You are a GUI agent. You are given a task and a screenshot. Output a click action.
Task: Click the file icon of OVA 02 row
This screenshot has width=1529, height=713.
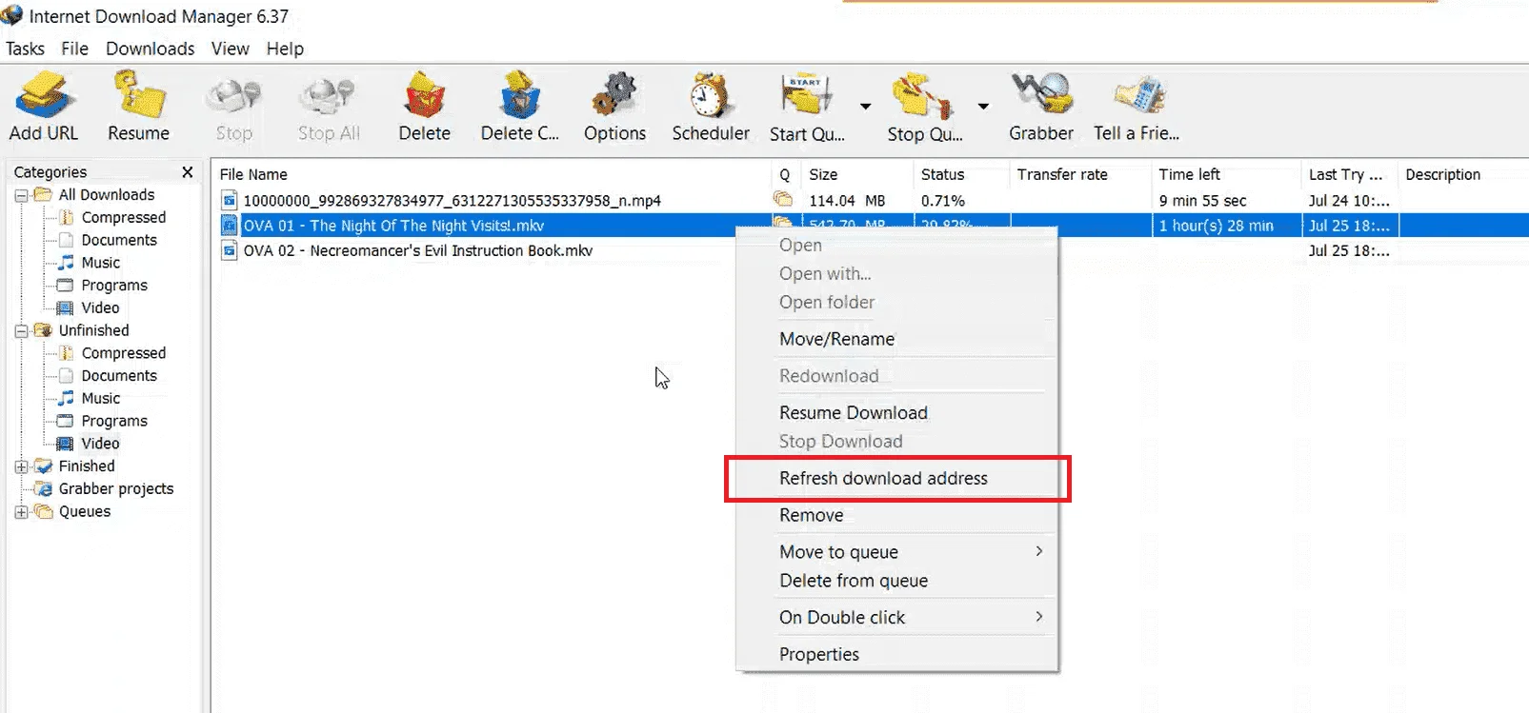coord(229,250)
